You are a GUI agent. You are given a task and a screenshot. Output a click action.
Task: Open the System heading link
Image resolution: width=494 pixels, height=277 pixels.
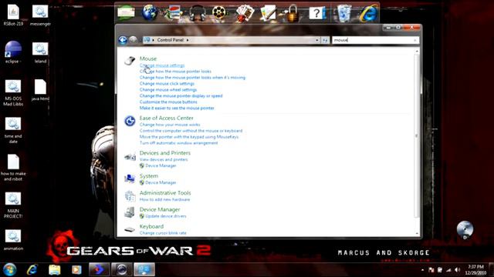point(149,176)
